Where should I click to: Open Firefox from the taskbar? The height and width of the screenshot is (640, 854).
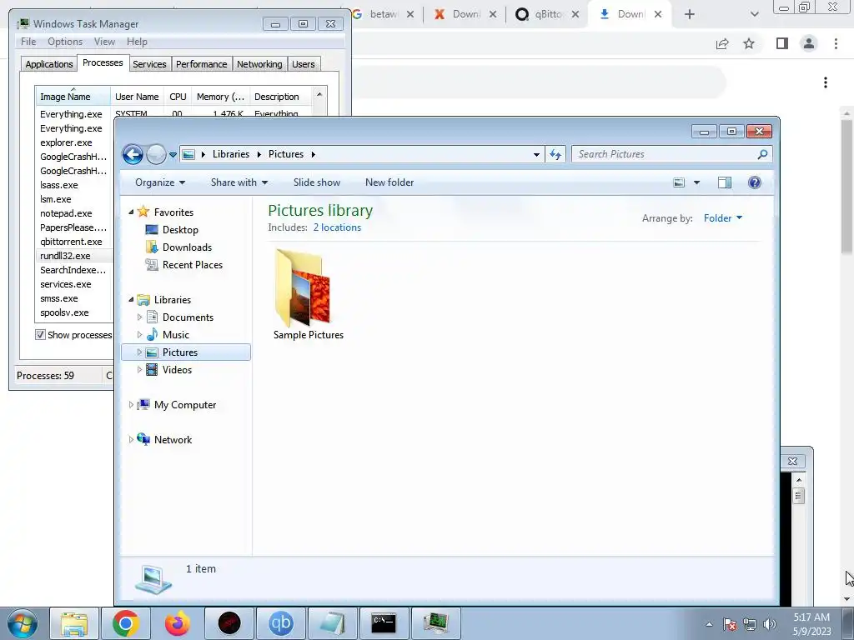tap(178, 623)
